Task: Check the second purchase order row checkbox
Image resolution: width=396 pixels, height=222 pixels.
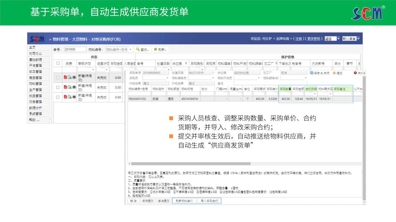Action: (58, 87)
